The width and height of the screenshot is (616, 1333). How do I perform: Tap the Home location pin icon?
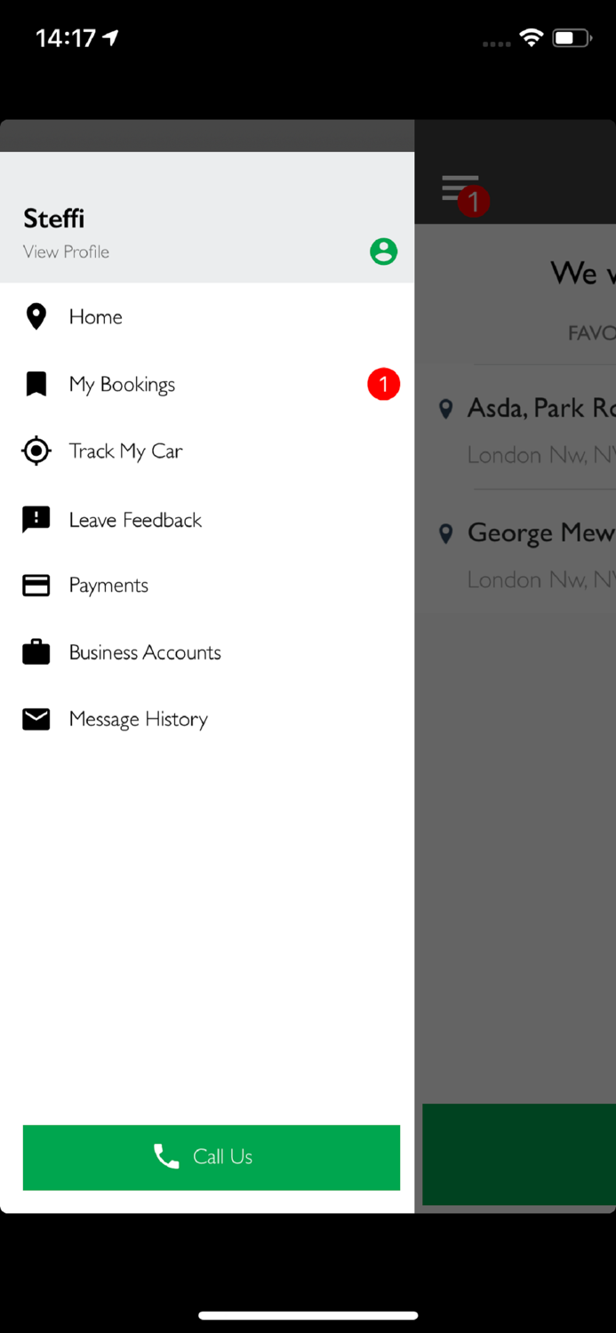pos(36,316)
